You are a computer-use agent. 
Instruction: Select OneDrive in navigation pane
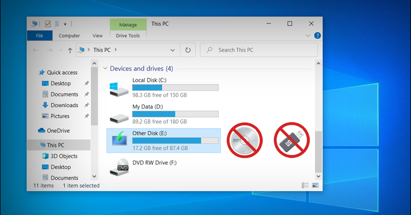(x=58, y=131)
